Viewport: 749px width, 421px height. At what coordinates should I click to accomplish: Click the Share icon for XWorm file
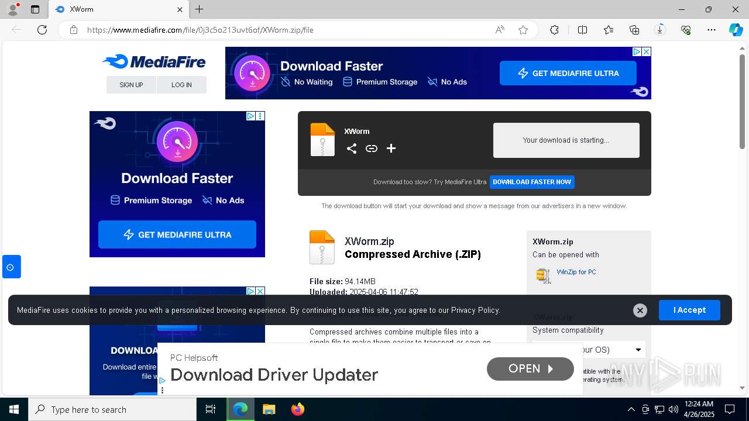(352, 149)
